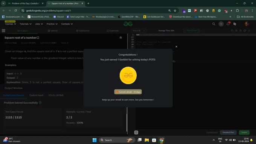
Task: Open the notifications bell icon
Action: coord(228,24)
